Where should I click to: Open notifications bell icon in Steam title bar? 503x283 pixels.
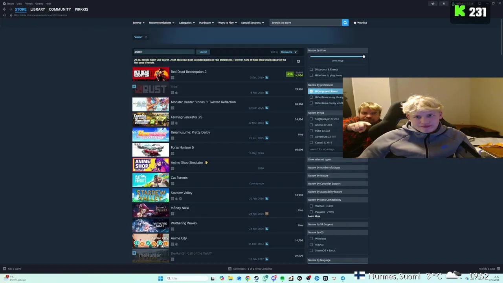point(444,4)
